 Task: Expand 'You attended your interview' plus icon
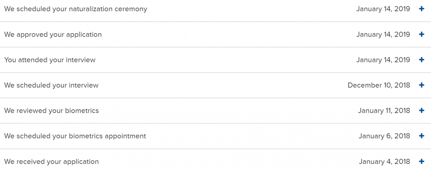tap(422, 60)
